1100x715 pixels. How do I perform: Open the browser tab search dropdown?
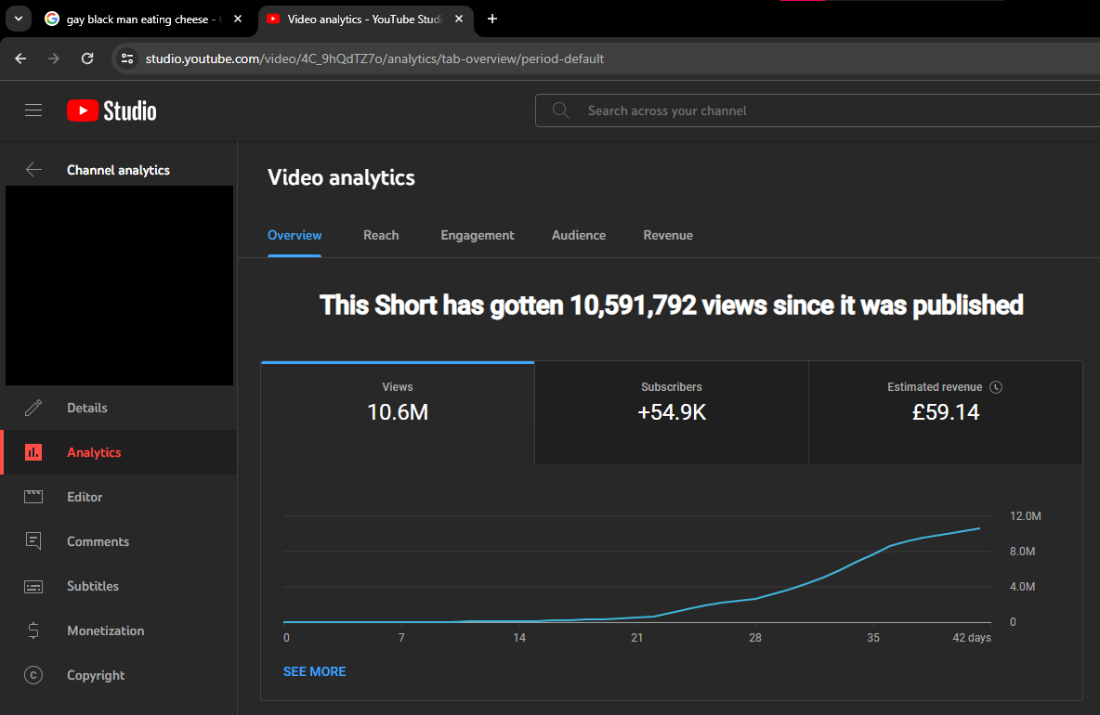tap(18, 19)
